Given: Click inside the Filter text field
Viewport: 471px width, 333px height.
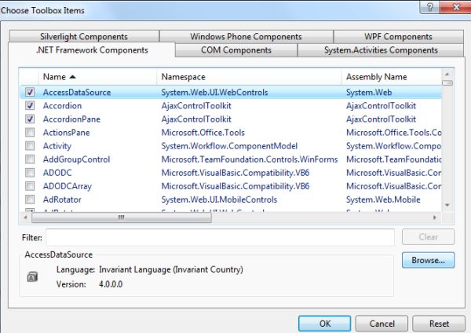Looking at the screenshot, I should tap(220, 237).
